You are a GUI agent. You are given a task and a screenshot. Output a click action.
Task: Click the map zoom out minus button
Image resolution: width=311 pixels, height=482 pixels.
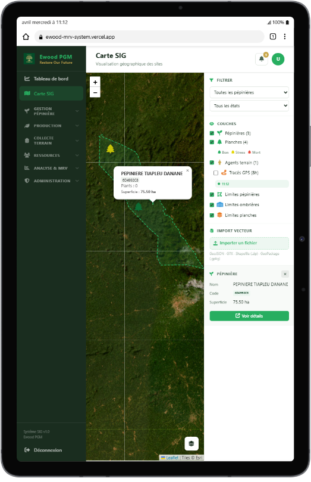pyautogui.click(x=95, y=92)
